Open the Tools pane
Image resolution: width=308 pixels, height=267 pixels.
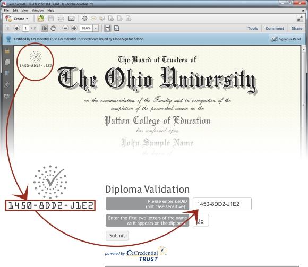(253, 28)
